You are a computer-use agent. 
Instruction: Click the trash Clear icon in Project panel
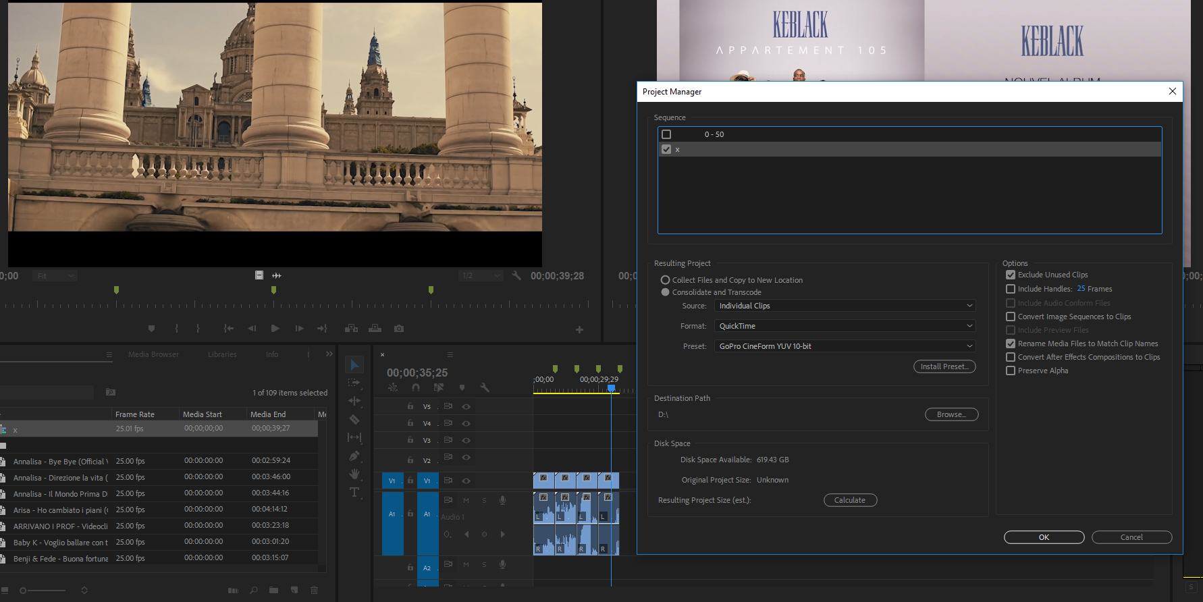[x=314, y=590]
